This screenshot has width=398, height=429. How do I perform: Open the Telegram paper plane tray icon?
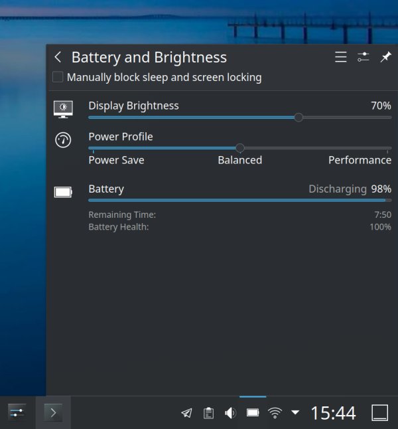click(186, 413)
